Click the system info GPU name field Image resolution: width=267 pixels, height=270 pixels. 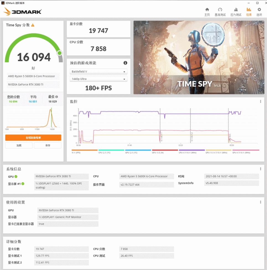[61, 176]
